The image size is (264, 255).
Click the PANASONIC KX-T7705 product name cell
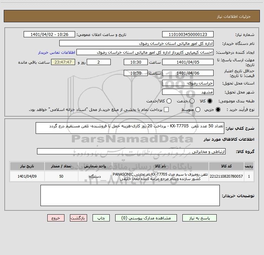160,177
